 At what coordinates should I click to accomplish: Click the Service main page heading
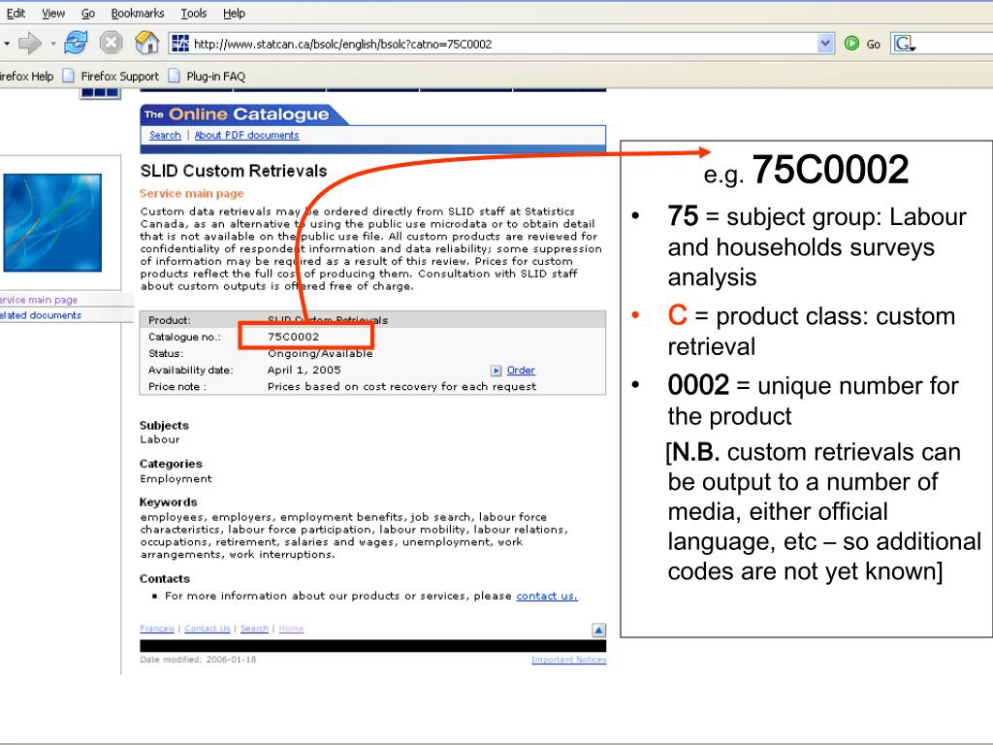tap(192, 193)
